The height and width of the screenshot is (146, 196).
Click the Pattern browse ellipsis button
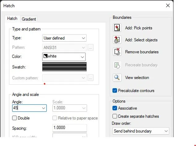point(90,48)
